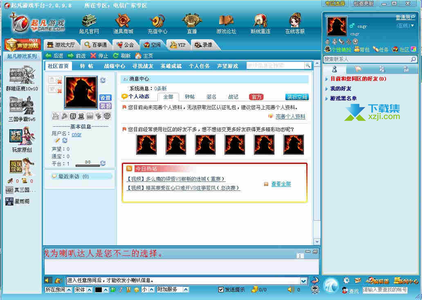The height and width of the screenshot is (300, 422).
Task: Open the 战绩中心 menu item
Action: (x=114, y=66)
